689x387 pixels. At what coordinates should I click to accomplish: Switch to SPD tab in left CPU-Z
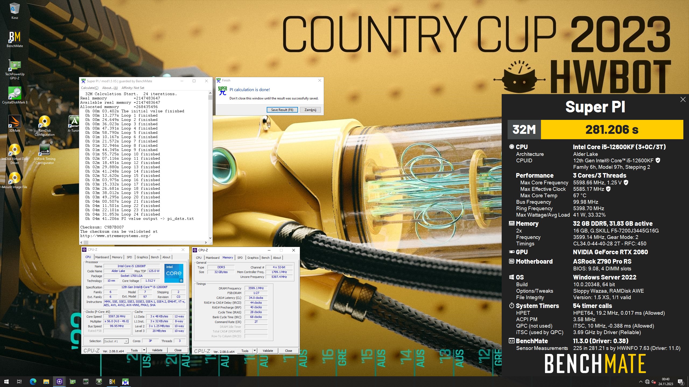[129, 257]
